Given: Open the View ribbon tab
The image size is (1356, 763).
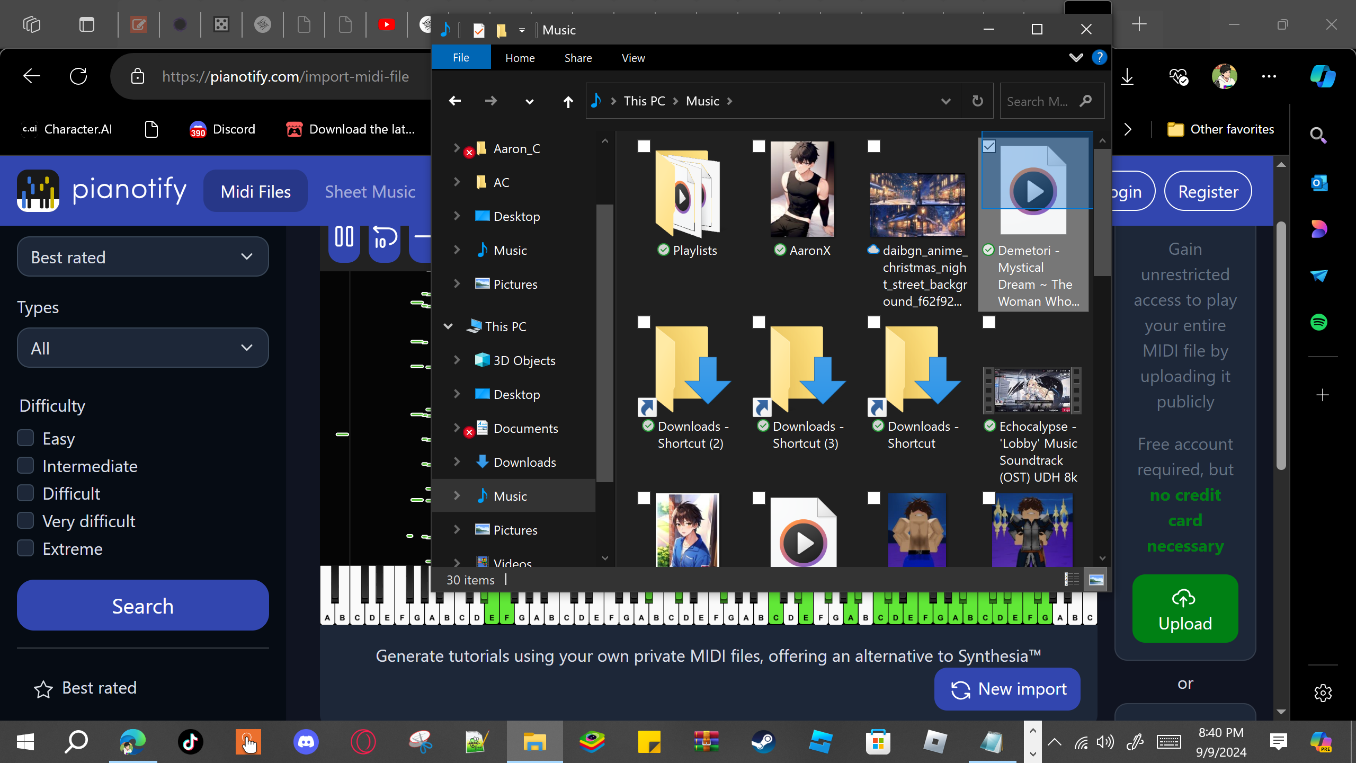Looking at the screenshot, I should [x=633, y=58].
